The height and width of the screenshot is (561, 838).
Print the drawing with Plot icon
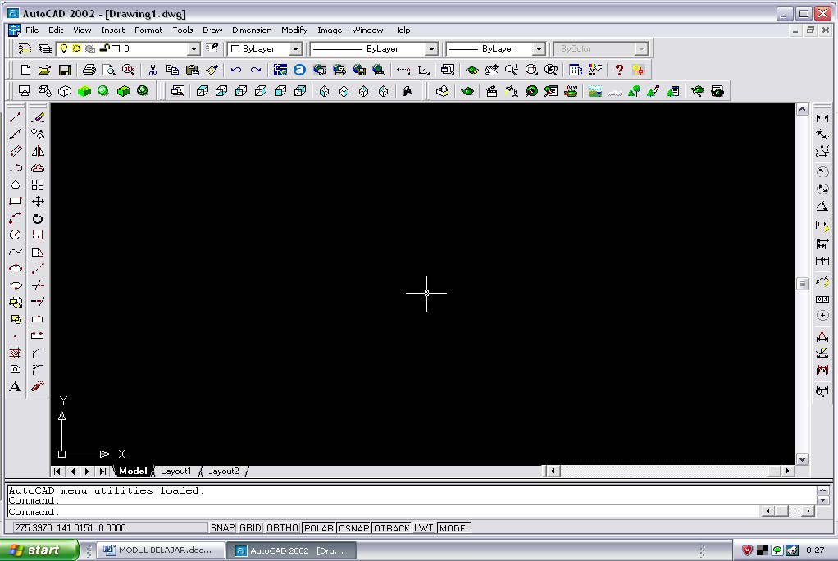pyautogui.click(x=89, y=70)
